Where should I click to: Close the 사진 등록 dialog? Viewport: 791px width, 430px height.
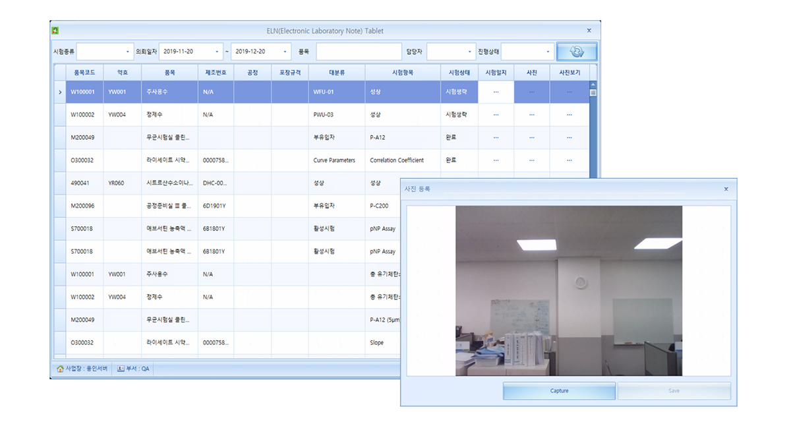tap(726, 189)
